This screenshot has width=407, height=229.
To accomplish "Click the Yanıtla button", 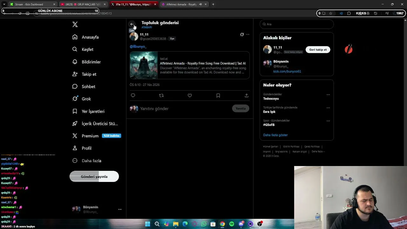I will [241, 108].
